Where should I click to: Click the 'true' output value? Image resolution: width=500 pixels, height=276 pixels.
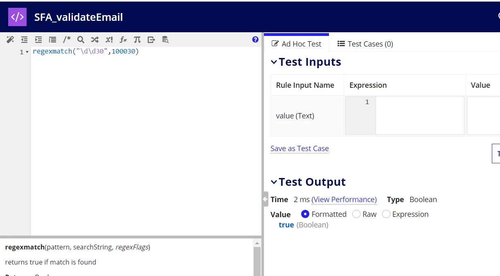(286, 225)
